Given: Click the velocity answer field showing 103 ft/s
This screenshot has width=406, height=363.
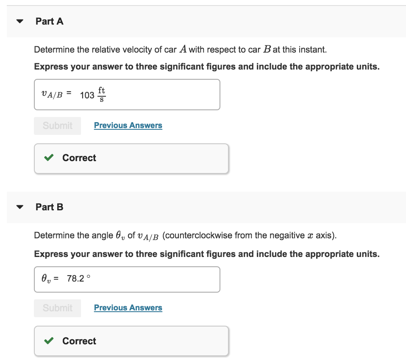Looking at the screenshot, I should click(127, 95).
